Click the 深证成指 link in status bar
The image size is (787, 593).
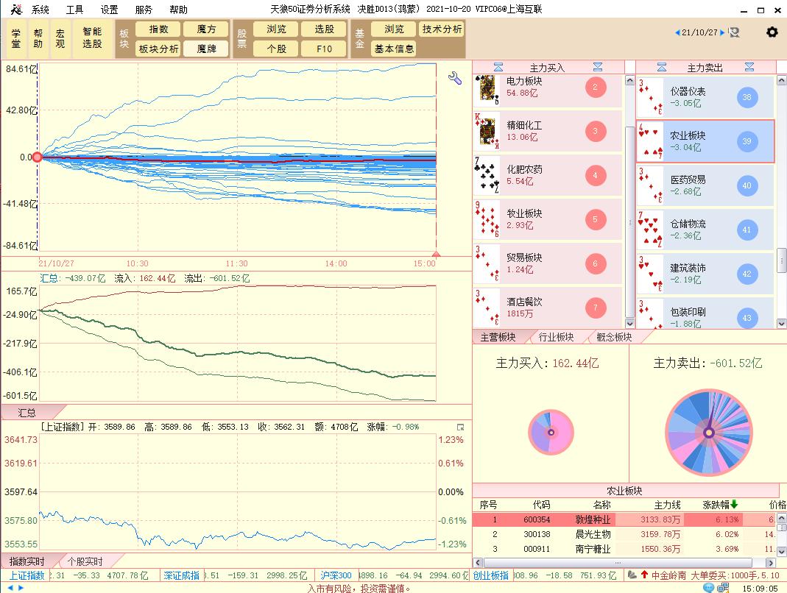(181, 575)
